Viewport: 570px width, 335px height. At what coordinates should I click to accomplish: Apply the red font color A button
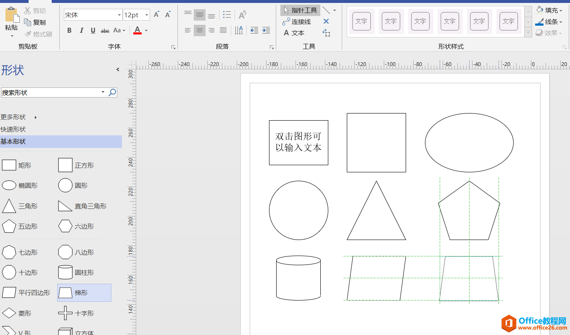pos(137,30)
